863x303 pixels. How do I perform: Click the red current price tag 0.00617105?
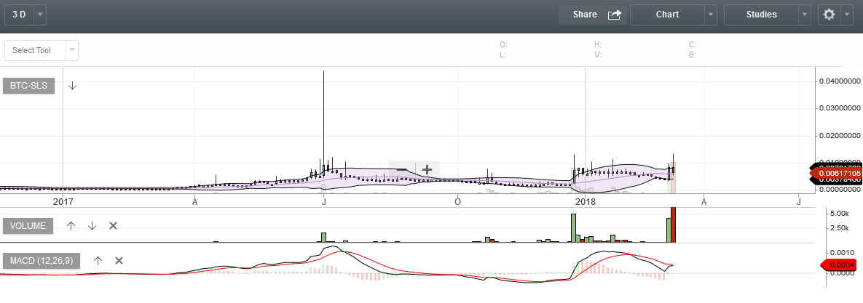(837, 174)
